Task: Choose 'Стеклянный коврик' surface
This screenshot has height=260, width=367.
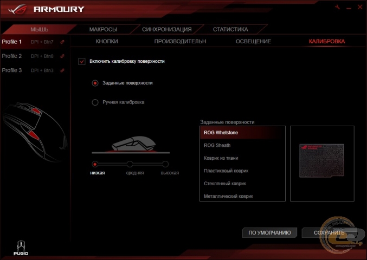Action: click(242, 184)
